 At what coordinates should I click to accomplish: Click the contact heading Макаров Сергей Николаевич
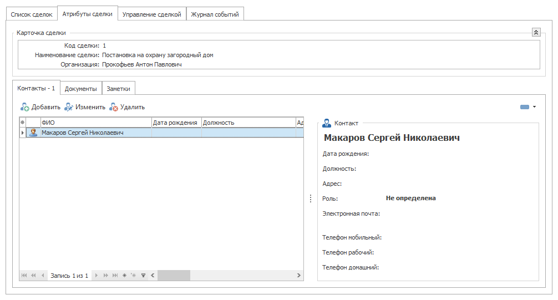[x=392, y=138]
